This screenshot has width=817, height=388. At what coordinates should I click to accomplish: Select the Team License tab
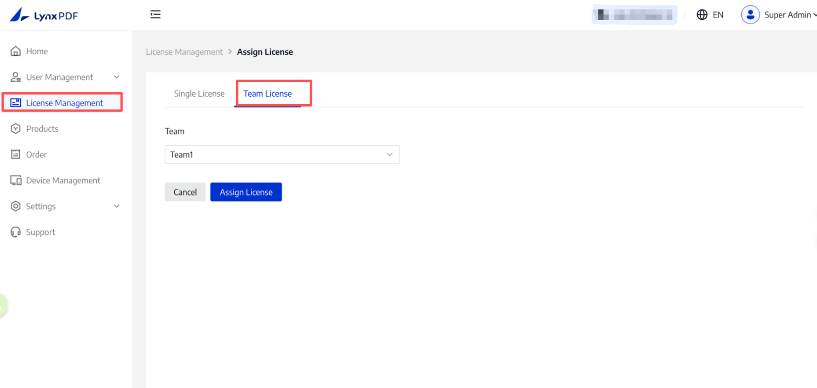(x=267, y=94)
